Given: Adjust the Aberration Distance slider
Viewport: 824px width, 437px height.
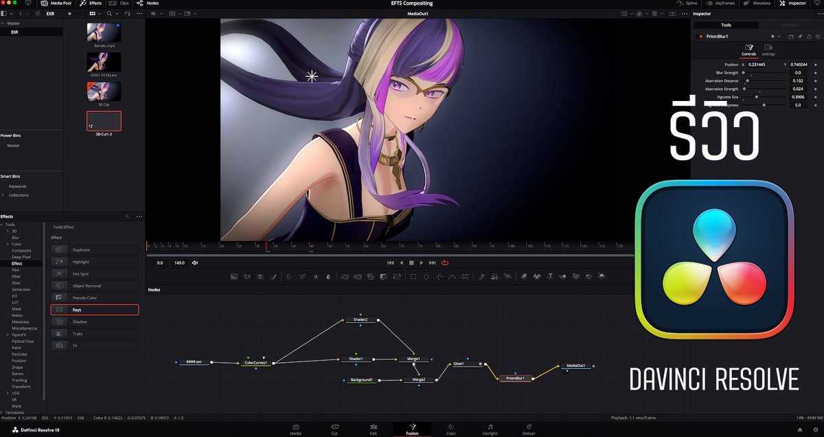Looking at the screenshot, I should pyautogui.click(x=764, y=81).
